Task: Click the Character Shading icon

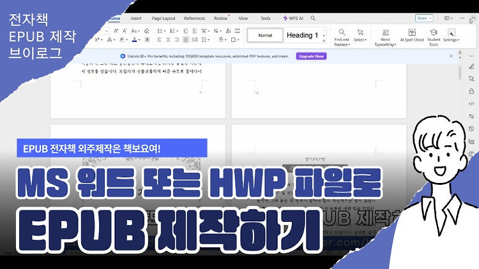Action: pos(147,40)
